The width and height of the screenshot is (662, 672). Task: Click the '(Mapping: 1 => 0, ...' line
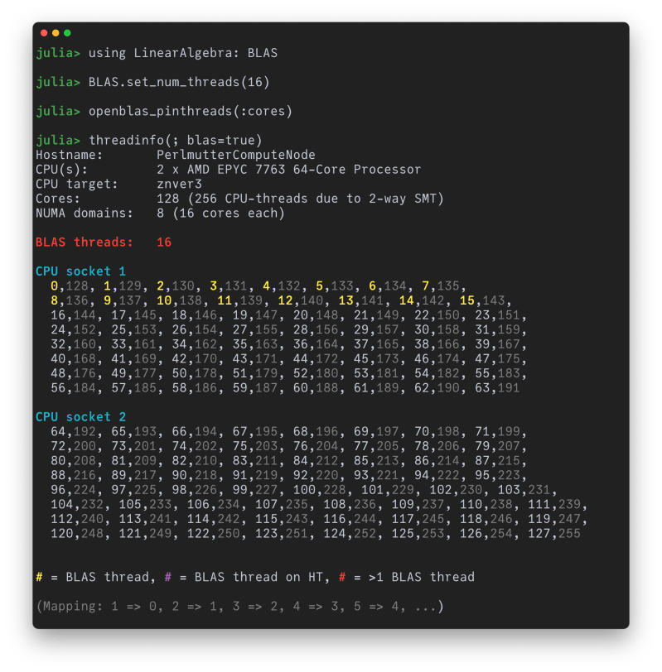[239, 607]
